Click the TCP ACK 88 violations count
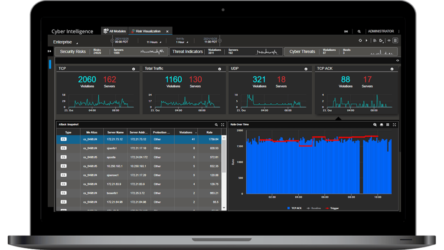This screenshot has height=250, width=444. (346, 80)
